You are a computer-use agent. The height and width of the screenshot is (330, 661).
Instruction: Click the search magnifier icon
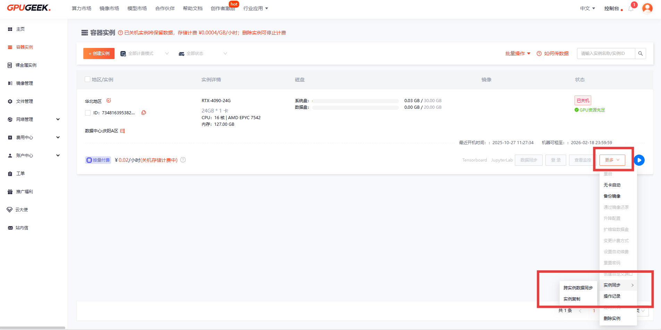pyautogui.click(x=640, y=53)
